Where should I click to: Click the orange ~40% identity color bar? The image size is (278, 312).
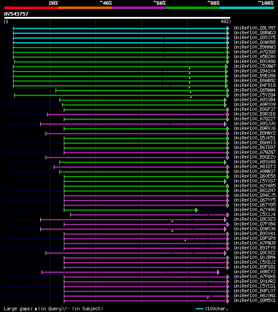click(x=85, y=8)
